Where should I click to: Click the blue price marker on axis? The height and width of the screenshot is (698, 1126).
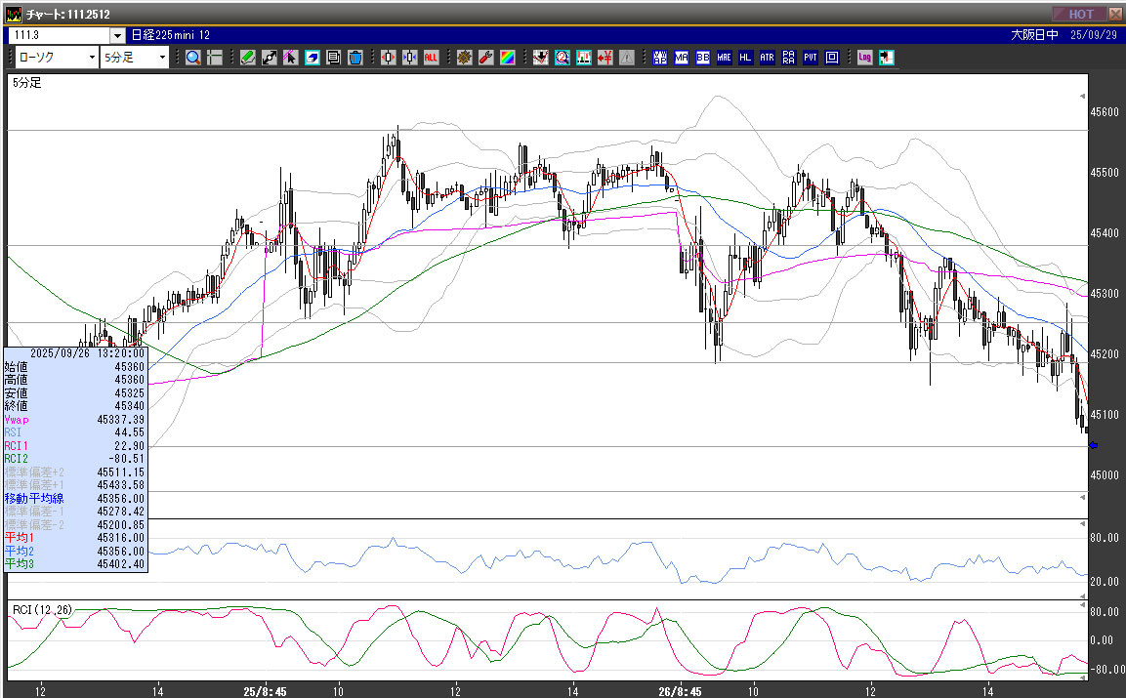tap(1093, 445)
